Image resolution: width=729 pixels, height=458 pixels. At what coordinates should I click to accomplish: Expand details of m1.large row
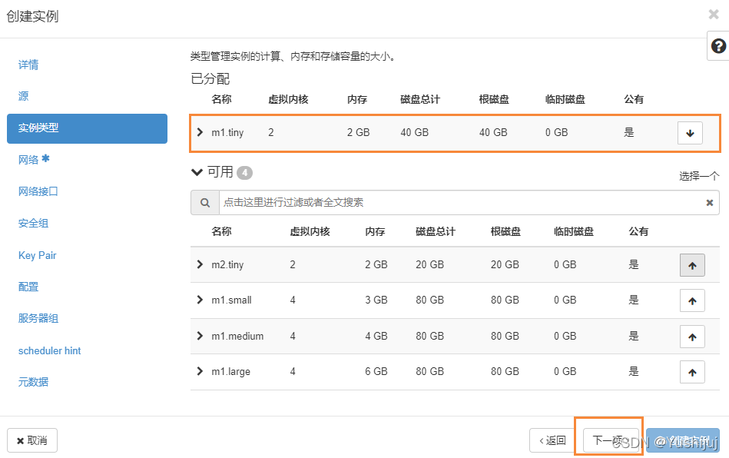coord(200,371)
